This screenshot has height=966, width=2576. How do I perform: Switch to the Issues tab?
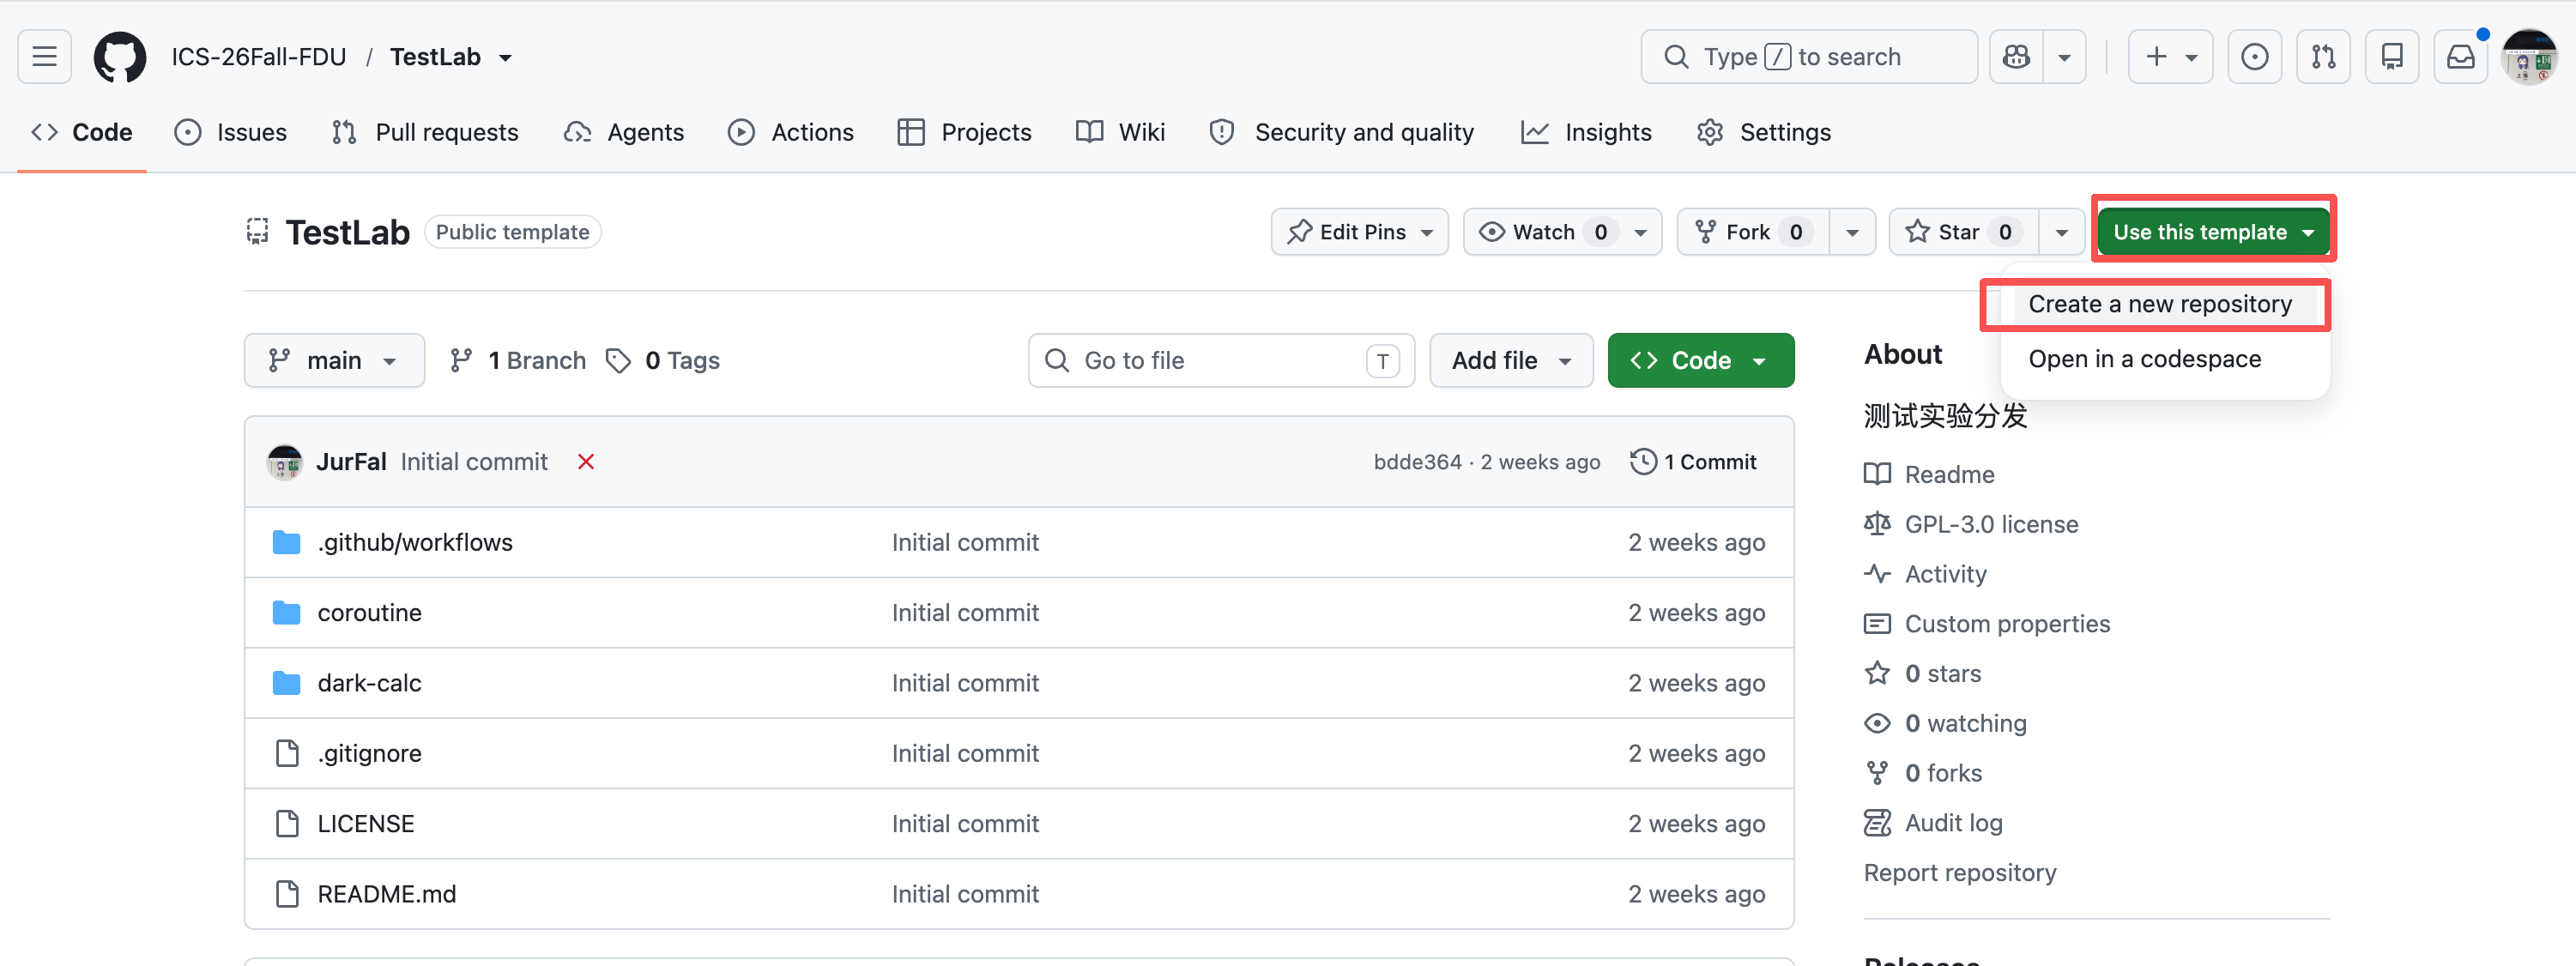click(x=230, y=132)
